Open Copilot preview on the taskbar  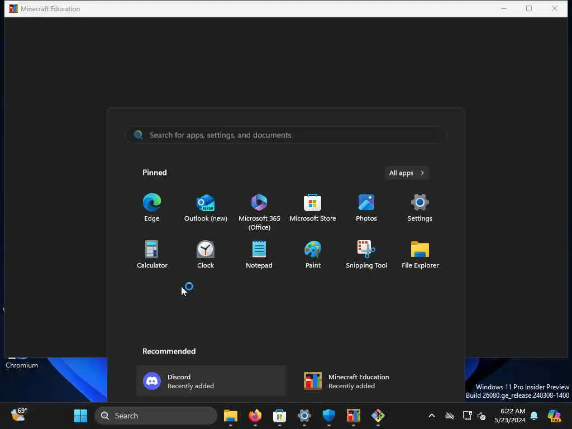(554, 416)
